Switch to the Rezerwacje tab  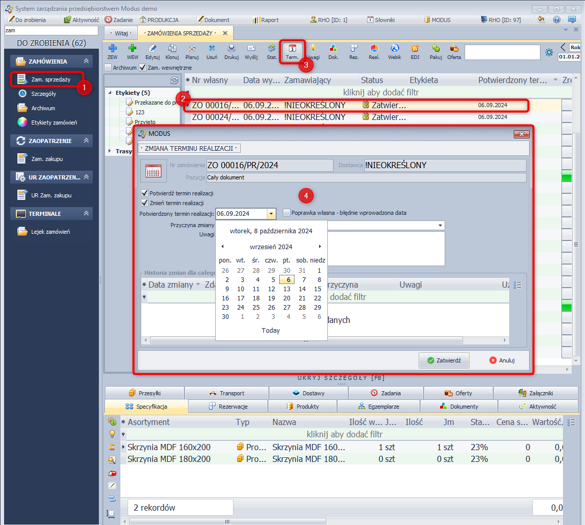[x=228, y=407]
